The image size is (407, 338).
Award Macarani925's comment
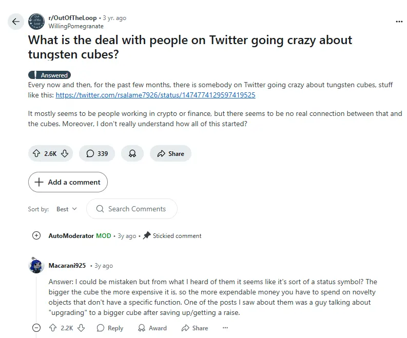[152, 328]
